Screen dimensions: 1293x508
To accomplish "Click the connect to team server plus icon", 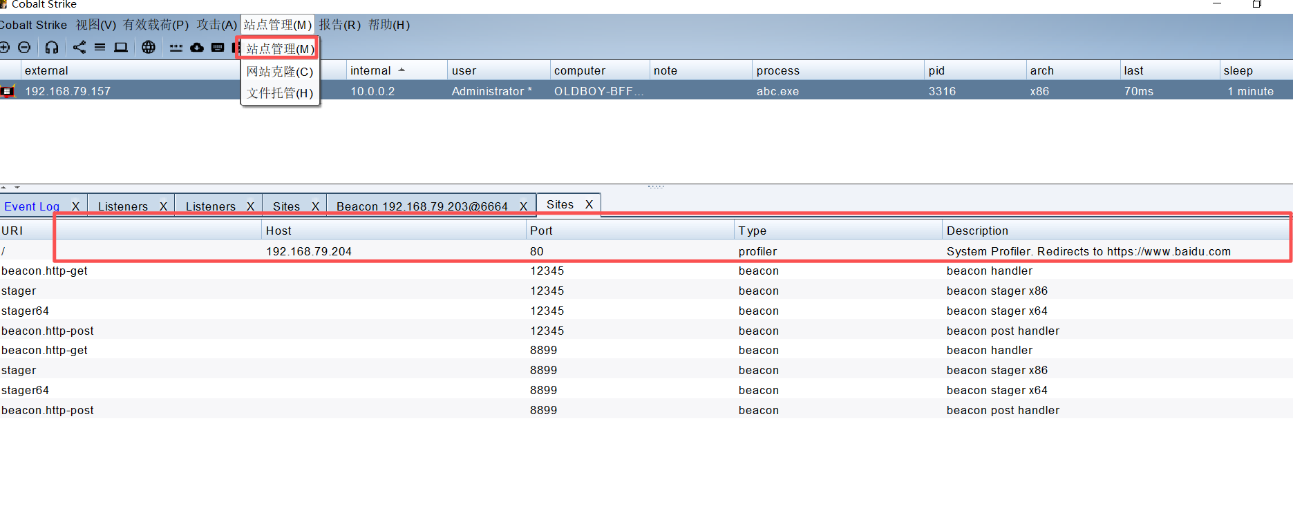I will [4, 47].
